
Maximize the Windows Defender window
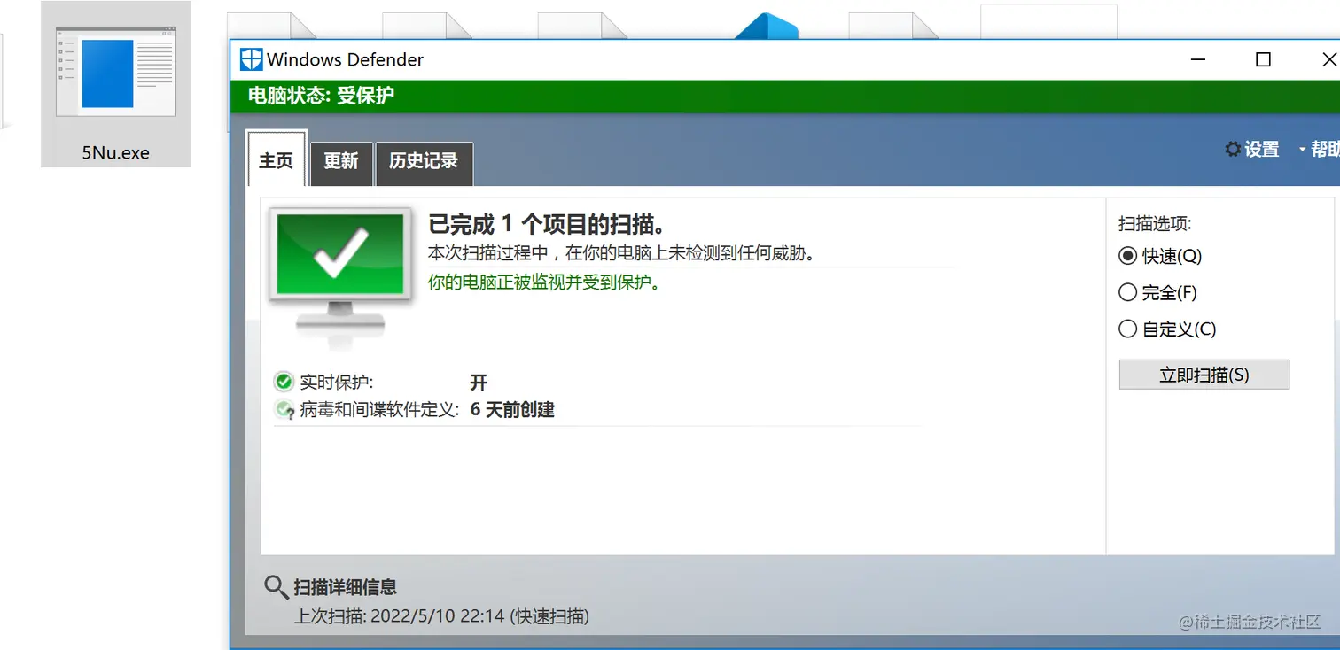(x=1264, y=60)
